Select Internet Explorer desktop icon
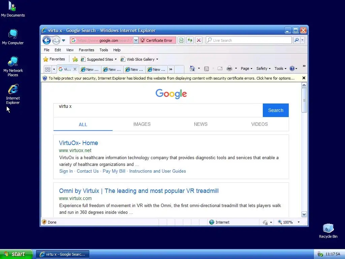This screenshot has height=259, width=345. point(13,94)
